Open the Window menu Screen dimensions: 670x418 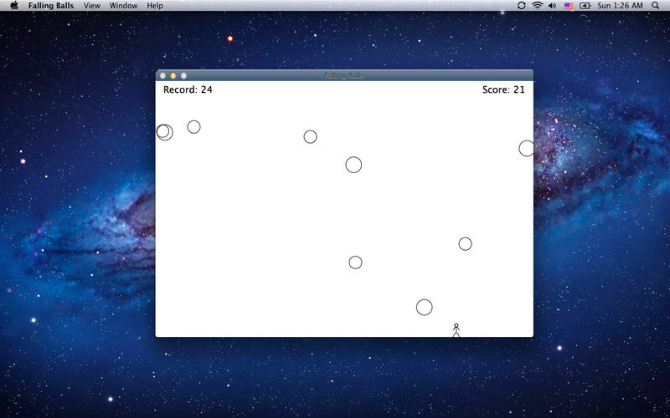tap(124, 6)
